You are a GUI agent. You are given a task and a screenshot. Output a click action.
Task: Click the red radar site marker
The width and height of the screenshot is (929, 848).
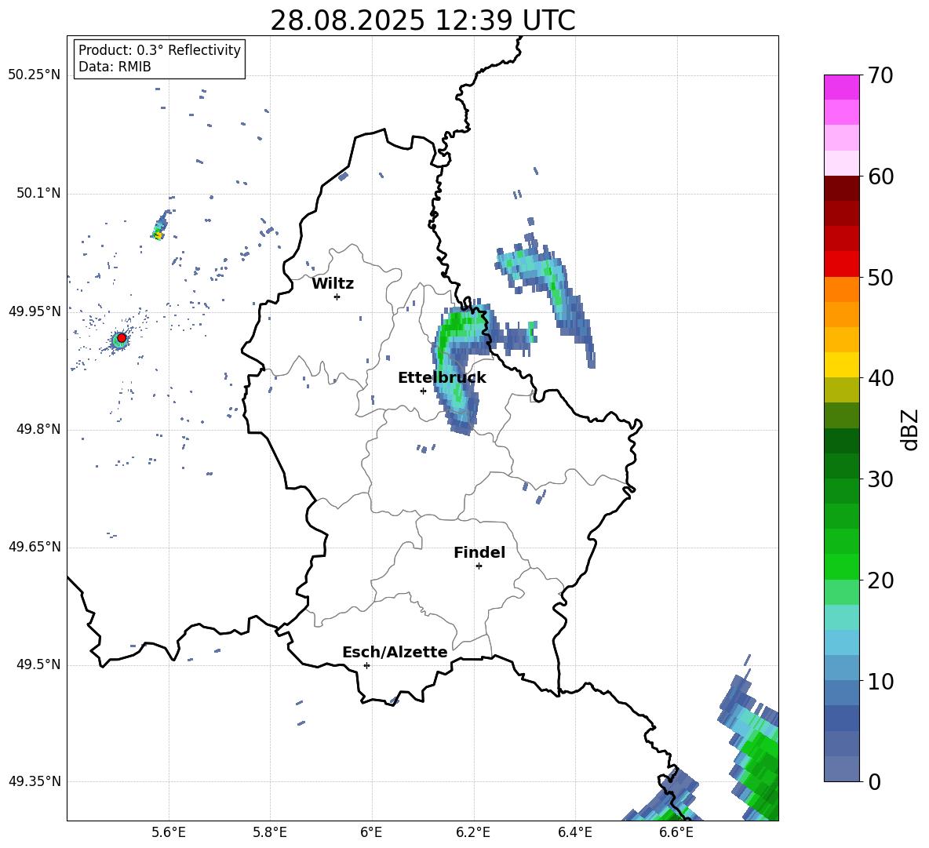coord(122,338)
